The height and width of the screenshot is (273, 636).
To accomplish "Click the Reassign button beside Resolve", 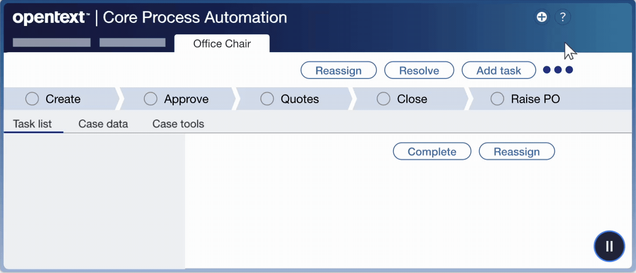I will (338, 71).
